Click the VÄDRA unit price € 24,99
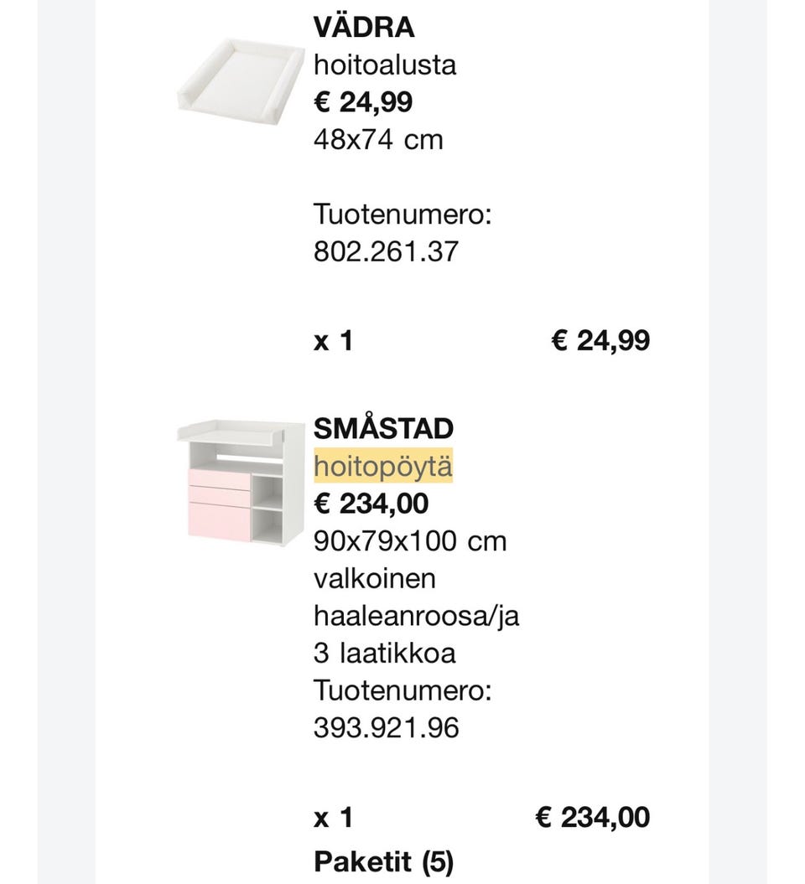This screenshot has width=805, height=884. point(363,102)
